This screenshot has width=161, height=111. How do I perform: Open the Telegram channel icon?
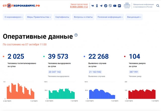pyautogui.click(x=101, y=6)
